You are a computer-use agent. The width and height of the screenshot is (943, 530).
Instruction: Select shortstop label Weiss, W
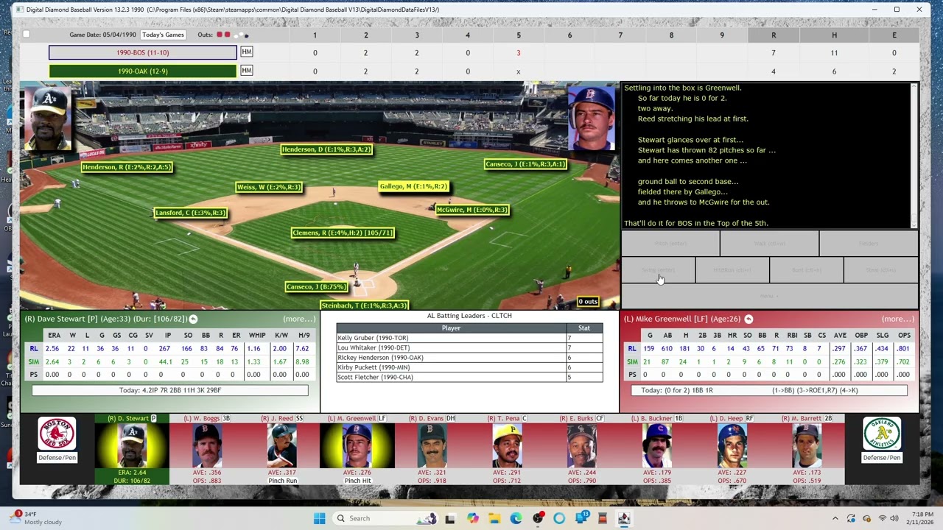pyautogui.click(x=269, y=187)
